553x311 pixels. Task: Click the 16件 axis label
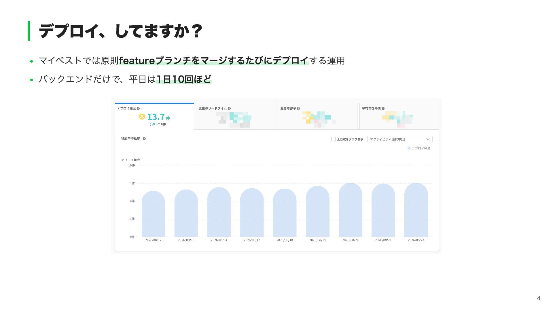(131, 165)
